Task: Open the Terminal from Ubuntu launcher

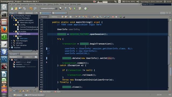Action: tap(4, 15)
